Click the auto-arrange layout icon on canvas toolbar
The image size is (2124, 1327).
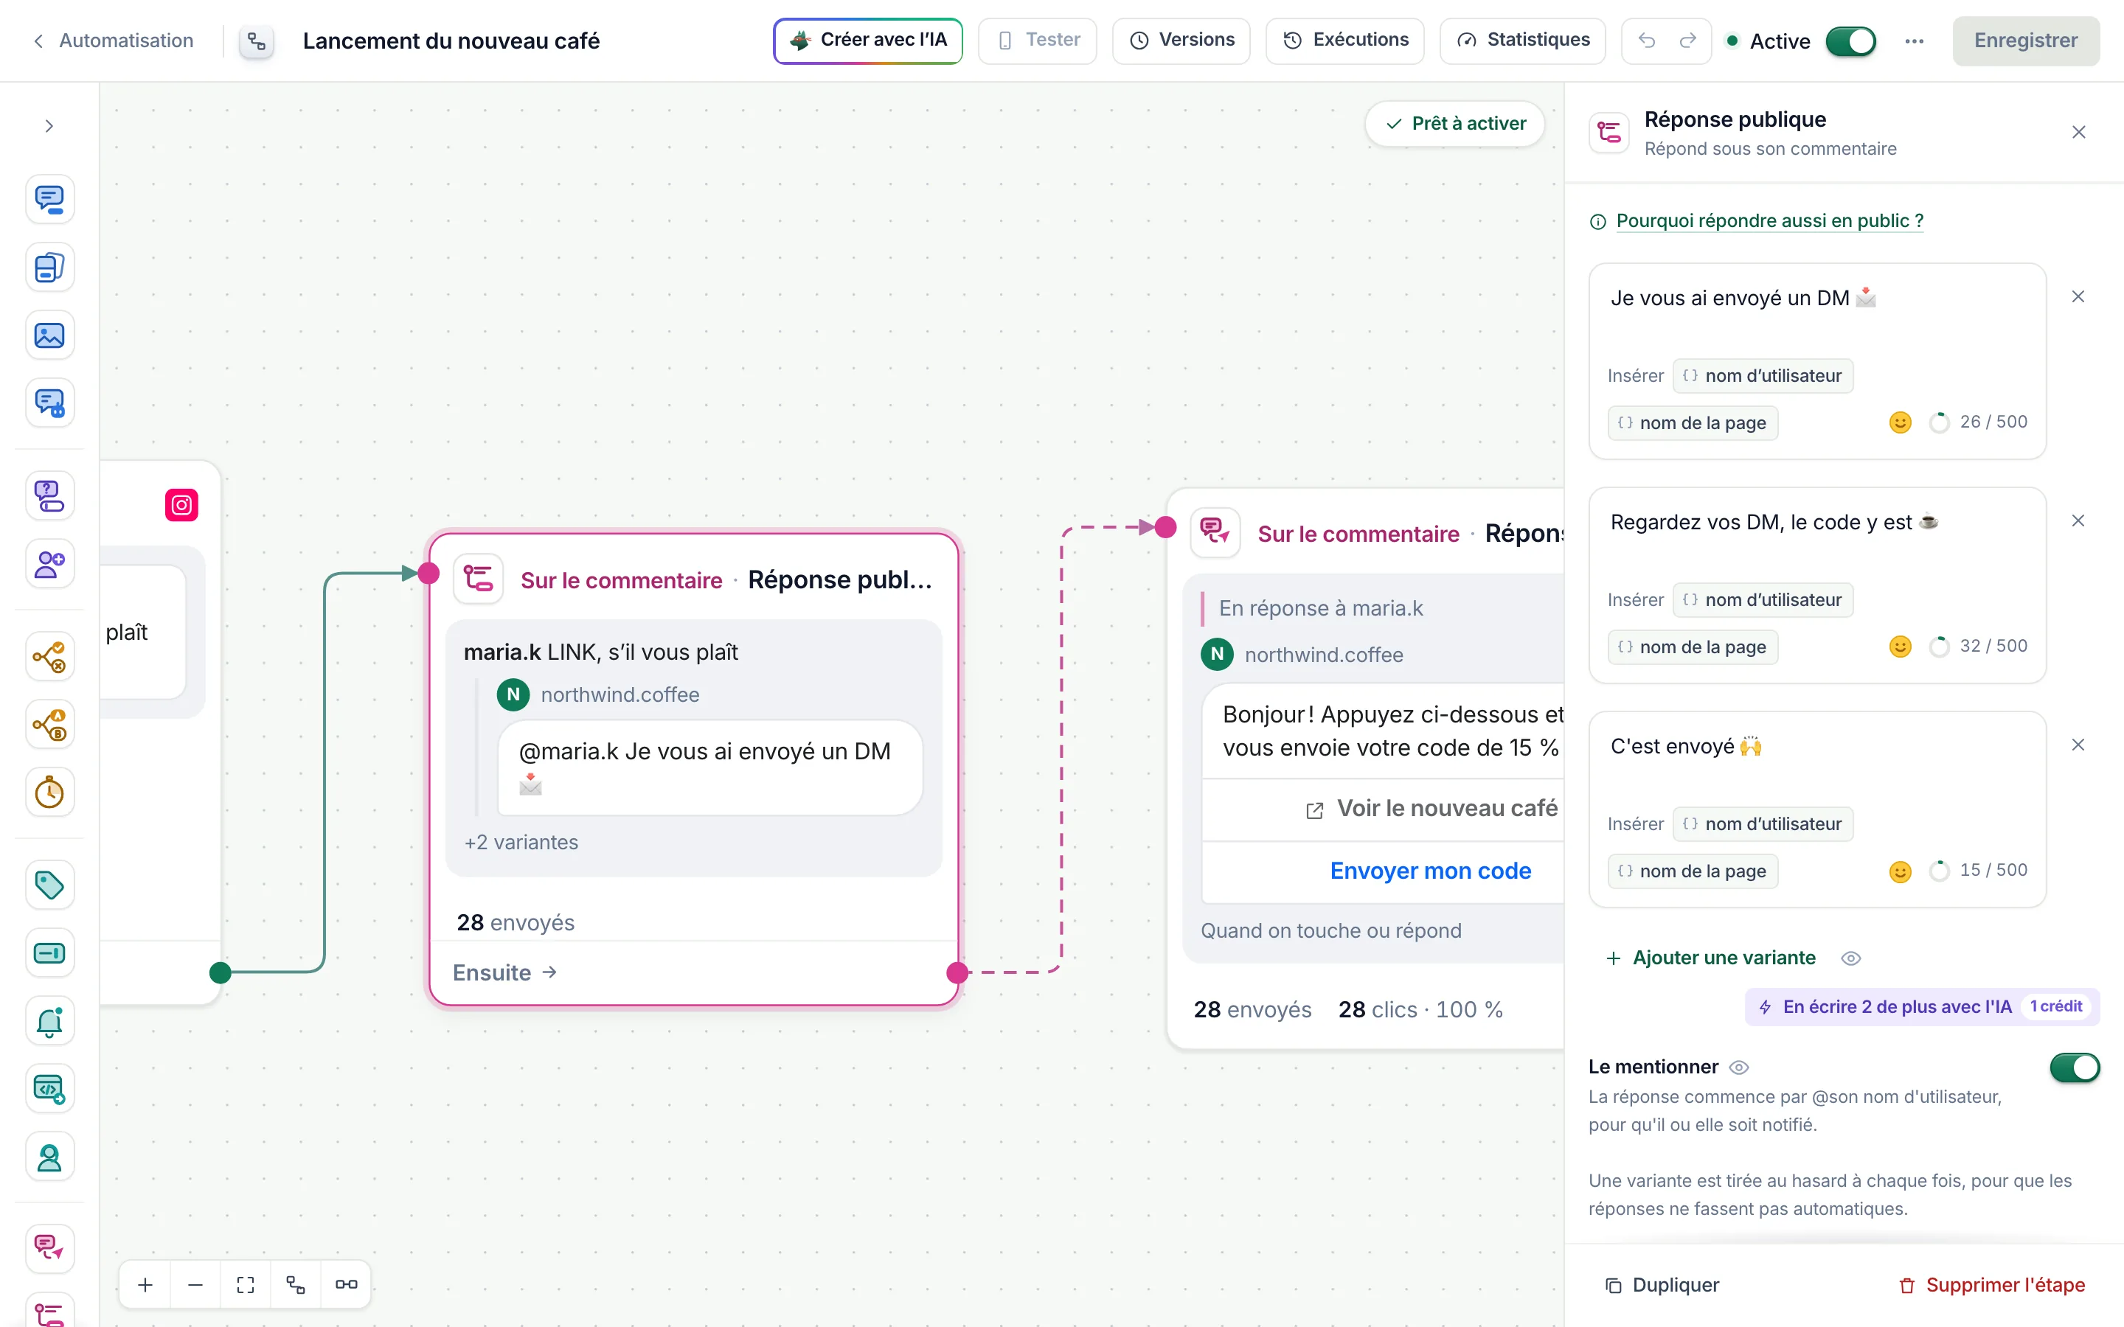pos(296,1284)
